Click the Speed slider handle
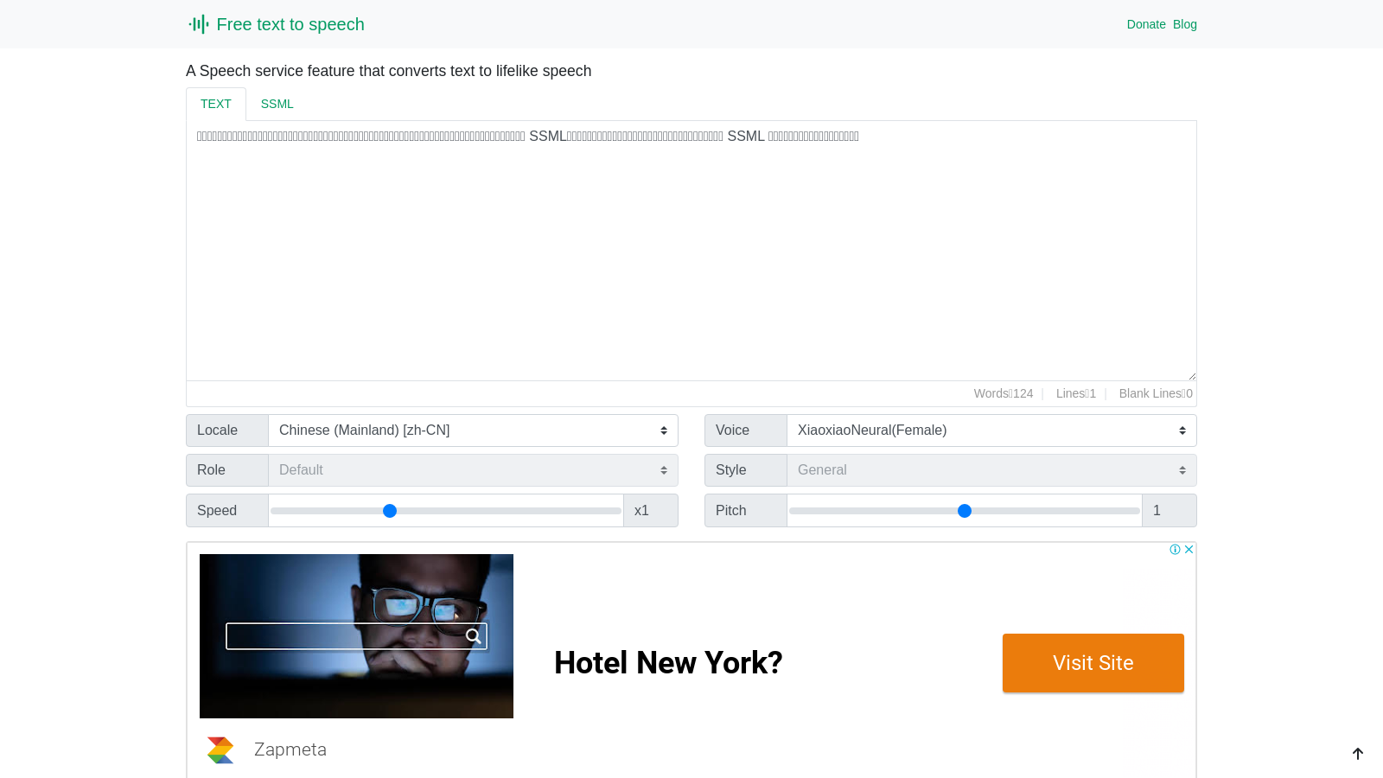The width and height of the screenshot is (1383, 778). click(x=390, y=511)
